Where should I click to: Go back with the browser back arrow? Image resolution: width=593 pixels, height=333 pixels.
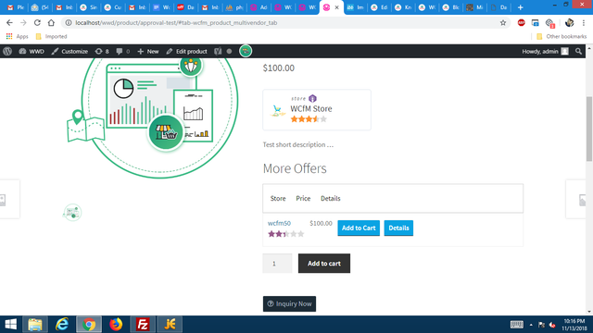(9, 22)
